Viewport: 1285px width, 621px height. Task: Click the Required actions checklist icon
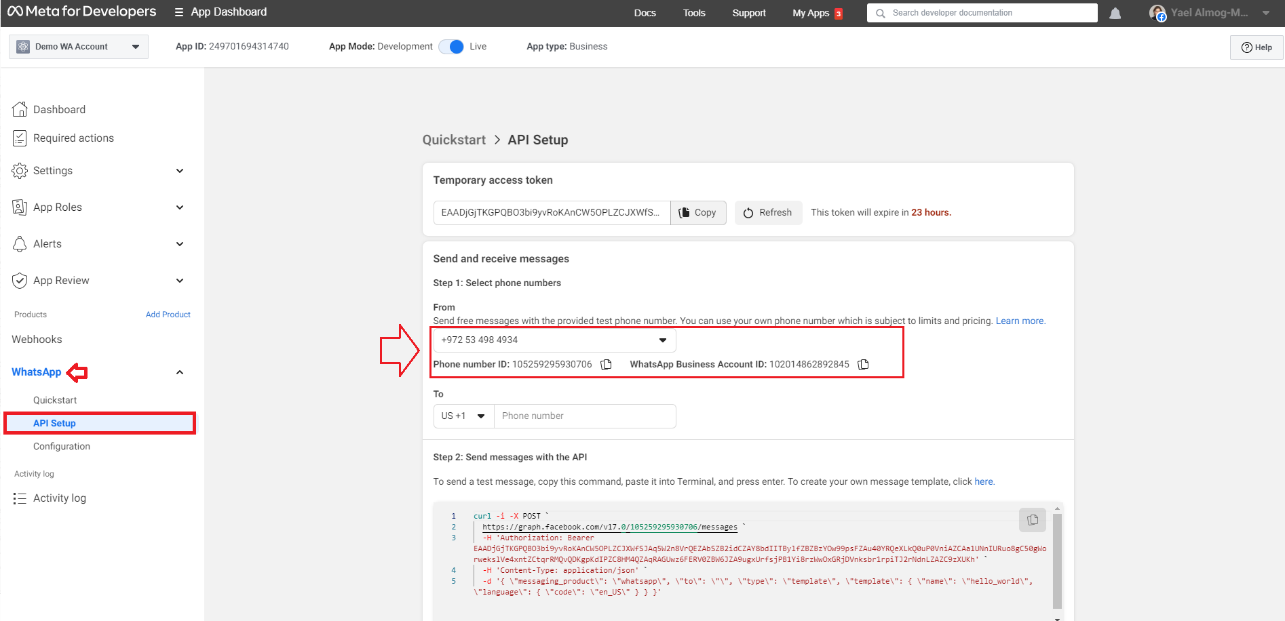20,138
